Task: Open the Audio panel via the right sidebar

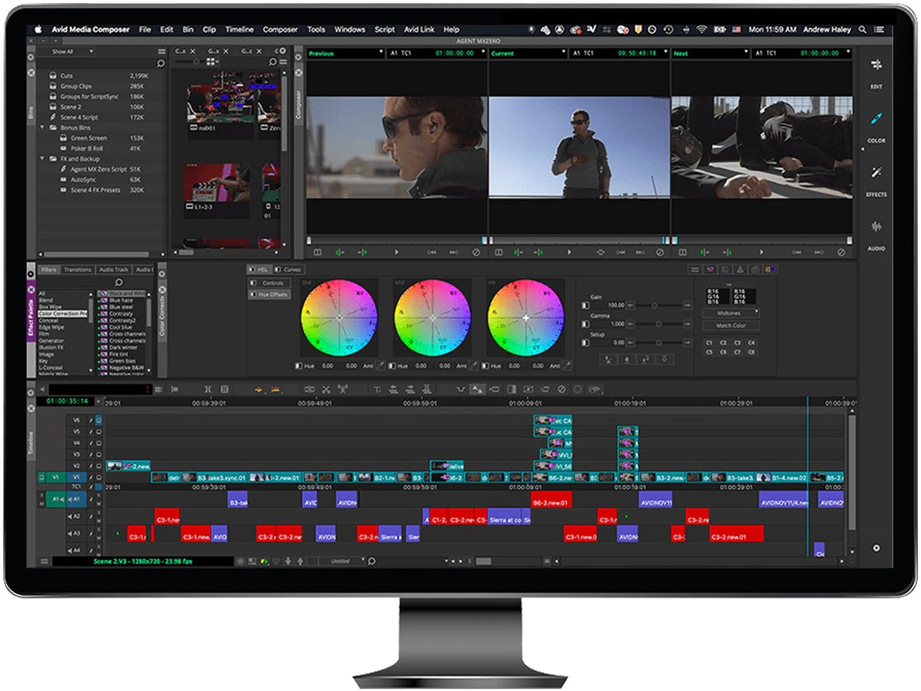Action: [876, 224]
